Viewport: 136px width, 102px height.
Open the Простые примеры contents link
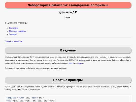click(x=18, y=31)
